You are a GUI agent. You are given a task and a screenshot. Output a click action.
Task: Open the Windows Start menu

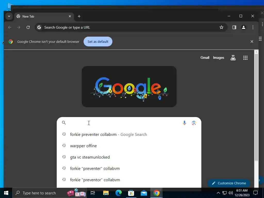click(6, 193)
